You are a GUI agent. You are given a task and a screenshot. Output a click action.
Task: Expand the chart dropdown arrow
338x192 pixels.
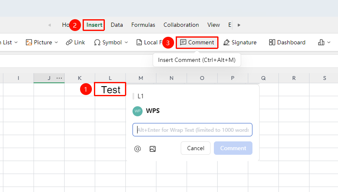pyautogui.click(x=329, y=42)
